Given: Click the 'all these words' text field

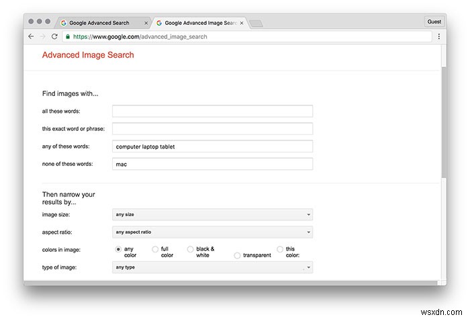Looking at the screenshot, I should (212, 111).
